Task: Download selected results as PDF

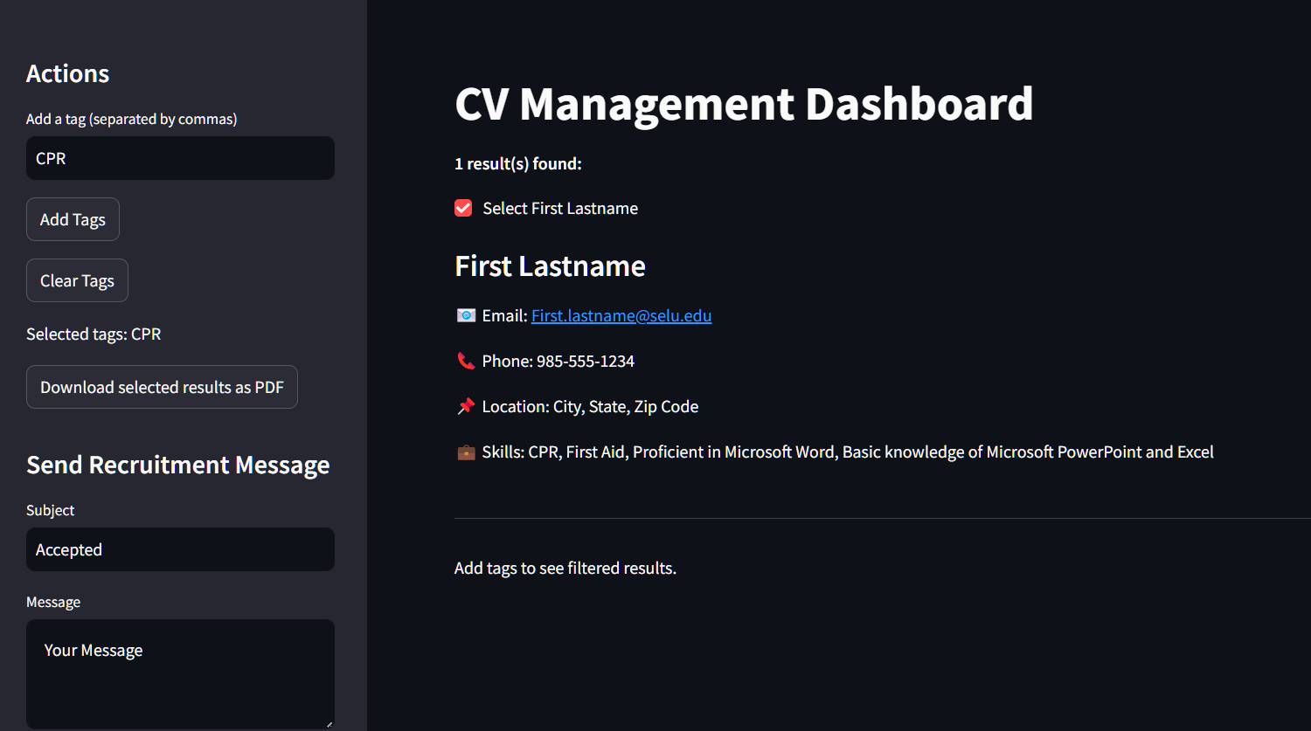Action: pyautogui.click(x=162, y=387)
